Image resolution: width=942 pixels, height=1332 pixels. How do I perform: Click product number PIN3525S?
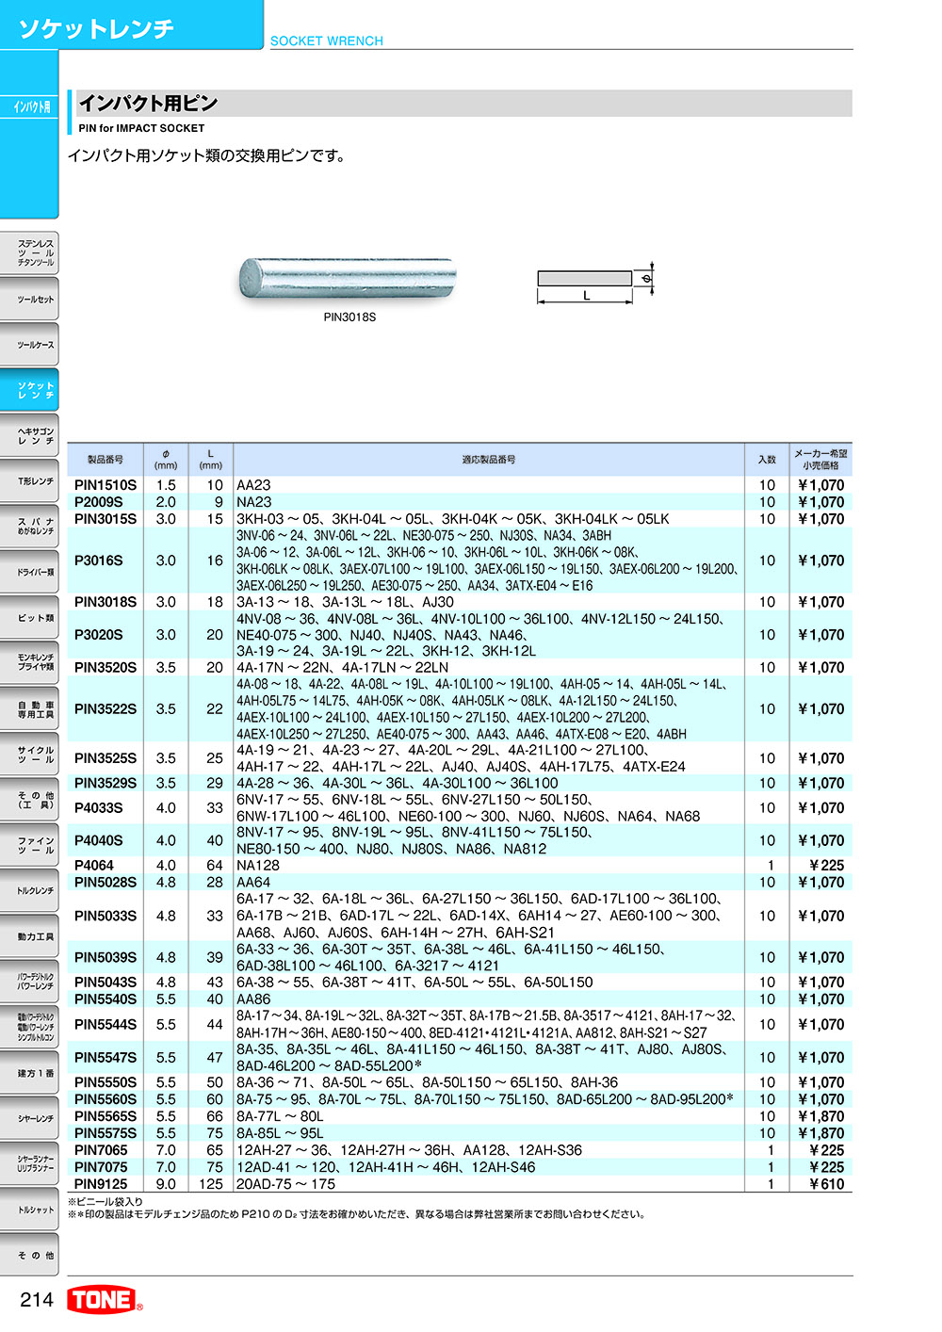tap(106, 758)
